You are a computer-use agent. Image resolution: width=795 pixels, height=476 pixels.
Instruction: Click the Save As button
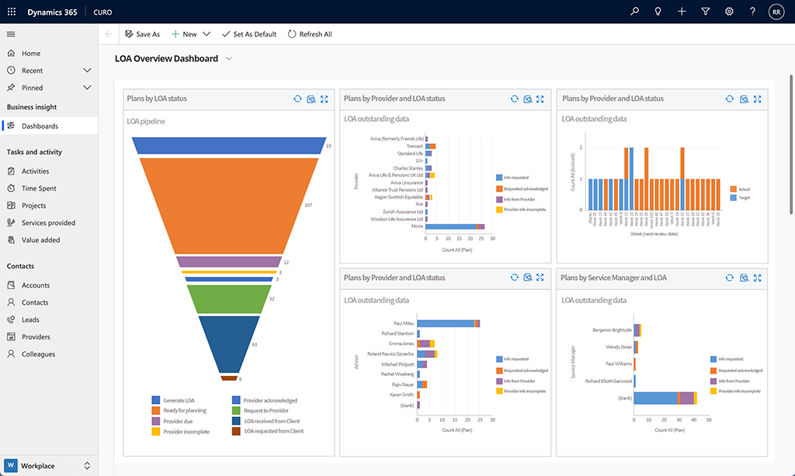[143, 34]
